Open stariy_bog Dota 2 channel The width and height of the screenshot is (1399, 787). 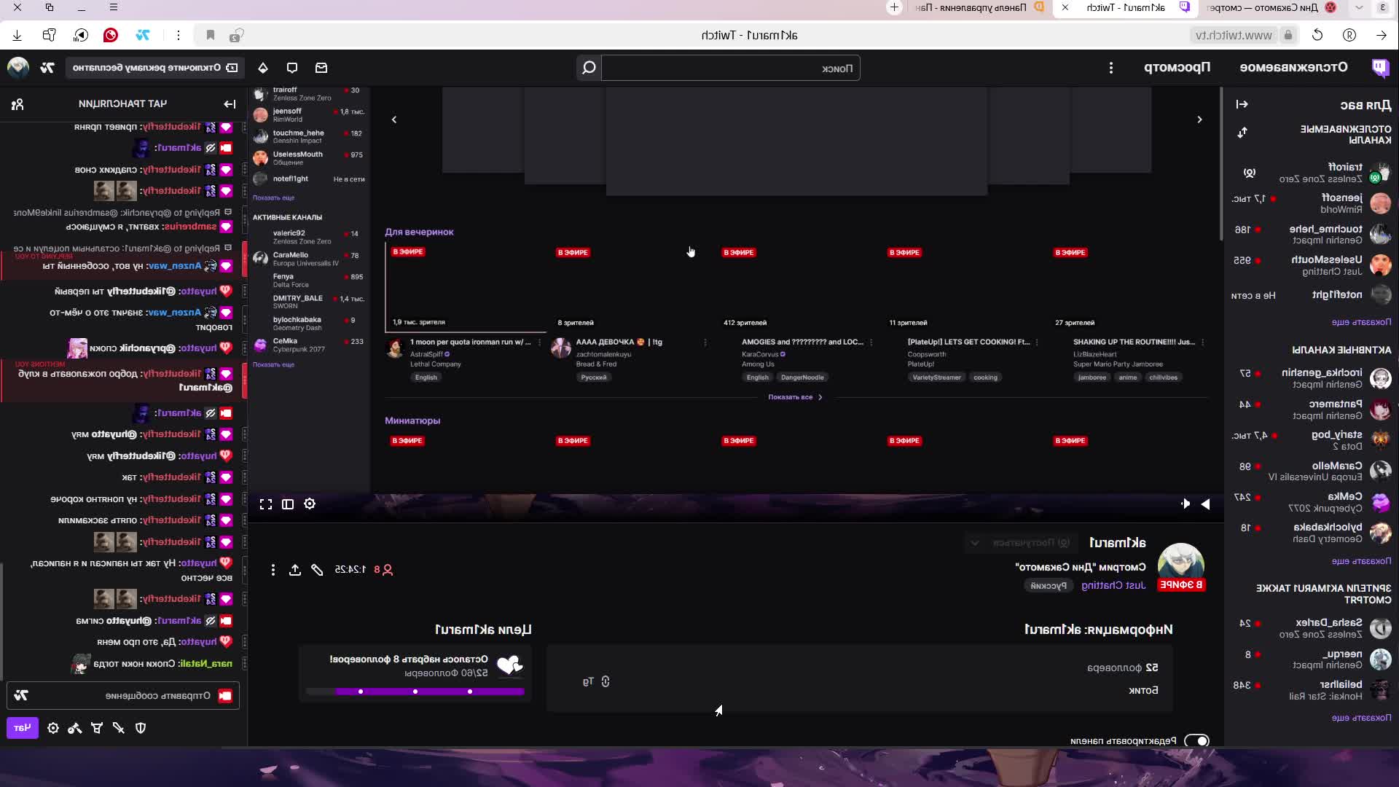[x=1312, y=440]
